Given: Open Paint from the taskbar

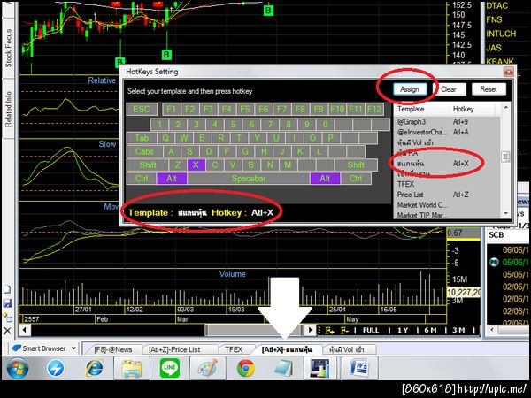Looking at the screenshot, I should click(x=208, y=369).
